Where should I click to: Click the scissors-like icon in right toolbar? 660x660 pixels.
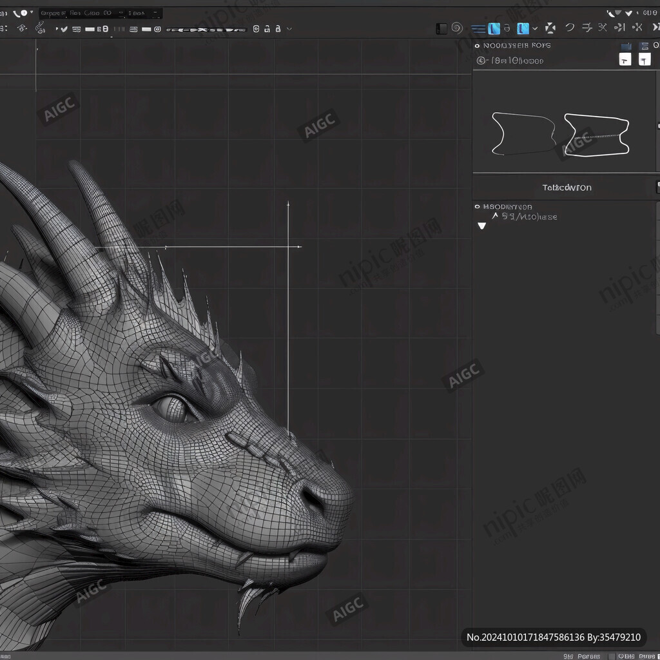click(603, 28)
